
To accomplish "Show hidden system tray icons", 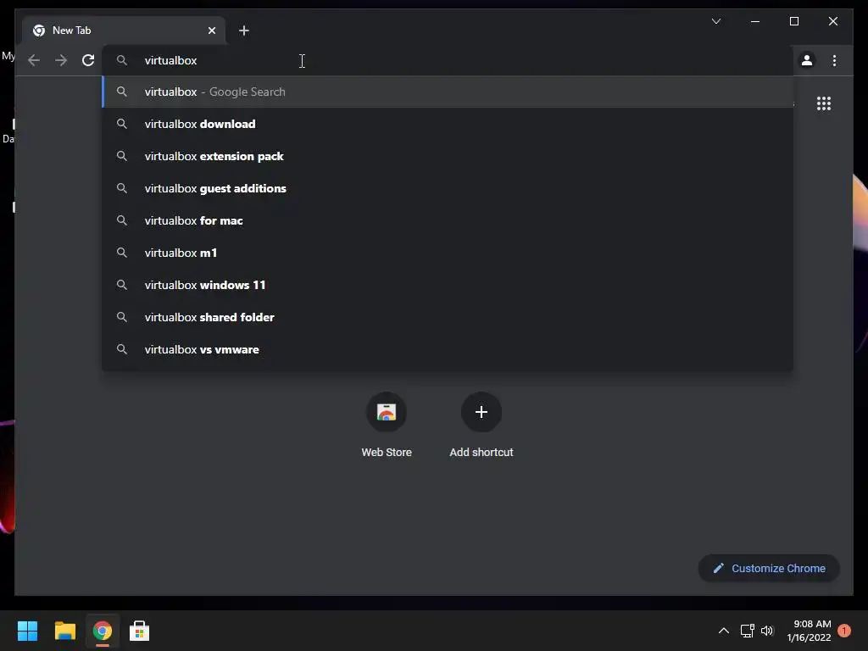I will tap(724, 631).
